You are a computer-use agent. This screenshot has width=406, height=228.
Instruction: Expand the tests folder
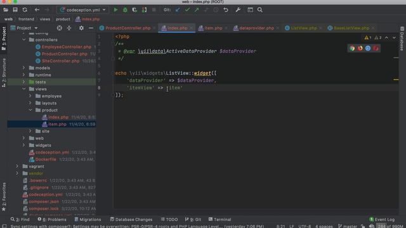(x=24, y=82)
